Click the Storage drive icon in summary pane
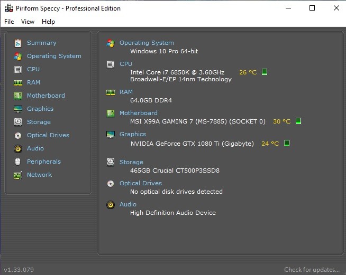Image resolution: width=346 pixels, height=275 pixels. [x=111, y=162]
